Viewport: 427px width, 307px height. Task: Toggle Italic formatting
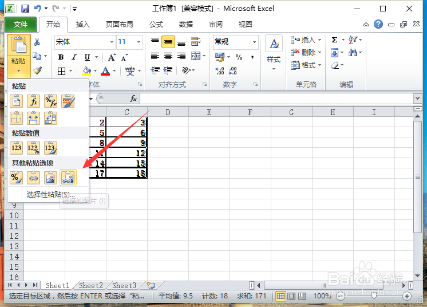(x=74, y=57)
